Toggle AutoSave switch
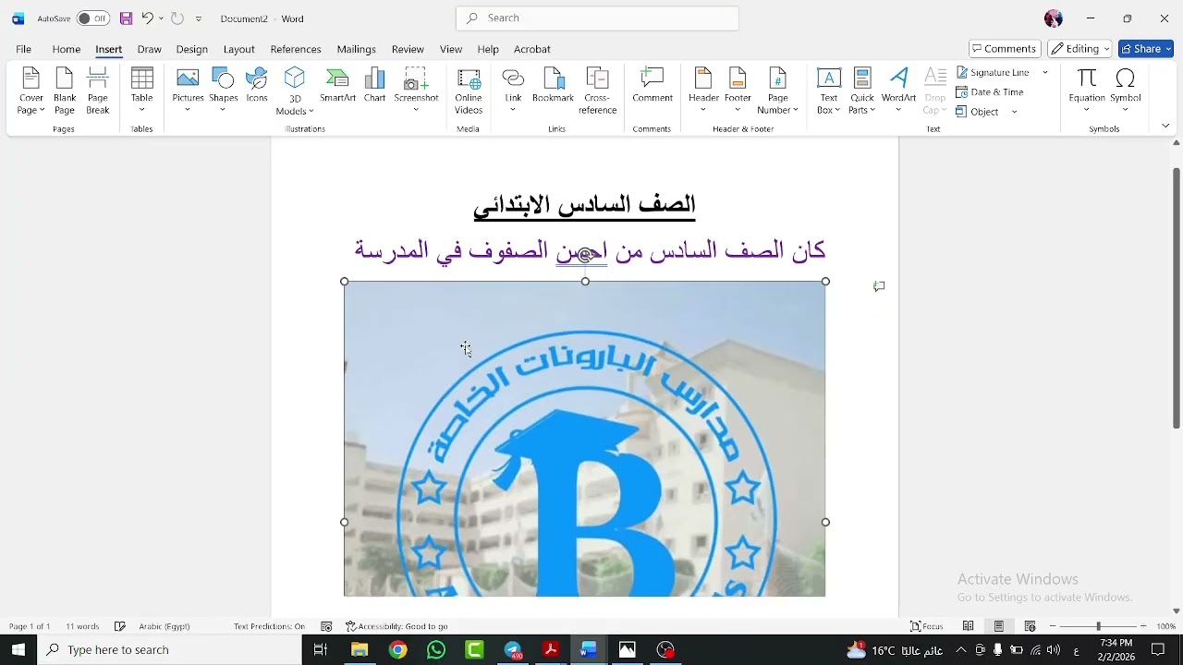This screenshot has width=1183, height=665. [x=93, y=18]
